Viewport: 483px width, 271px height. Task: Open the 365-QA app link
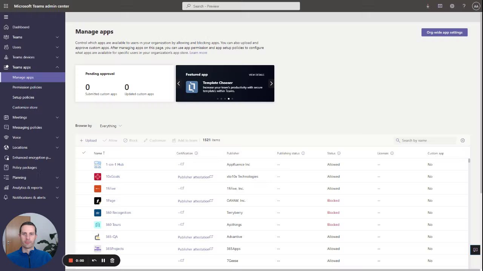click(x=112, y=237)
